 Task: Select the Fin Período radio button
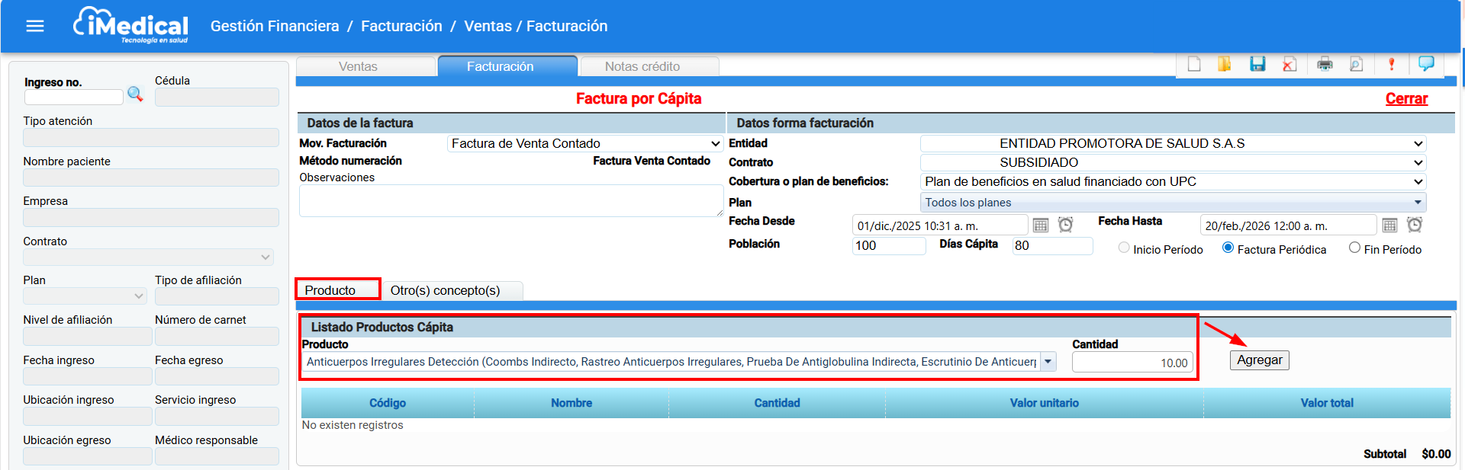[x=1354, y=248]
